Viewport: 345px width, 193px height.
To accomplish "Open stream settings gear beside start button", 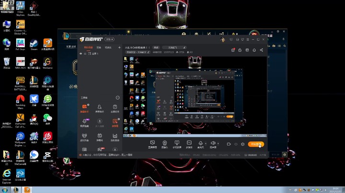I will pyautogui.click(x=242, y=144).
